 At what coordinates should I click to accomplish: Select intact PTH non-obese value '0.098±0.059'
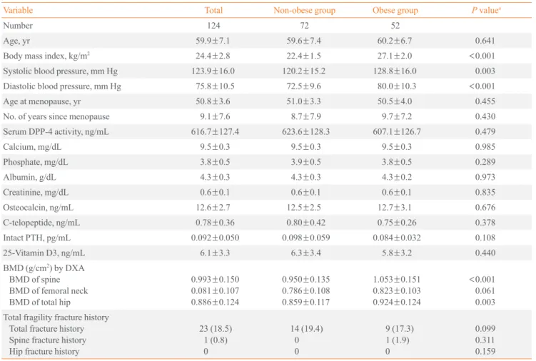[305, 238]
